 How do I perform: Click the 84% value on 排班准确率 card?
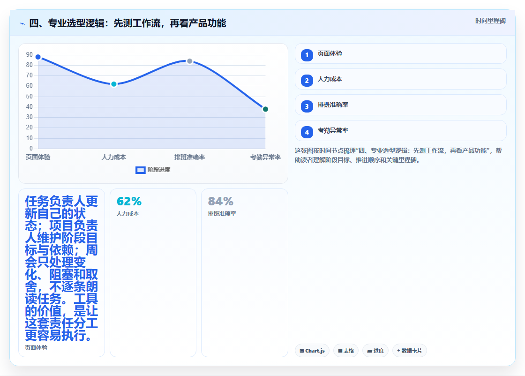click(x=221, y=201)
